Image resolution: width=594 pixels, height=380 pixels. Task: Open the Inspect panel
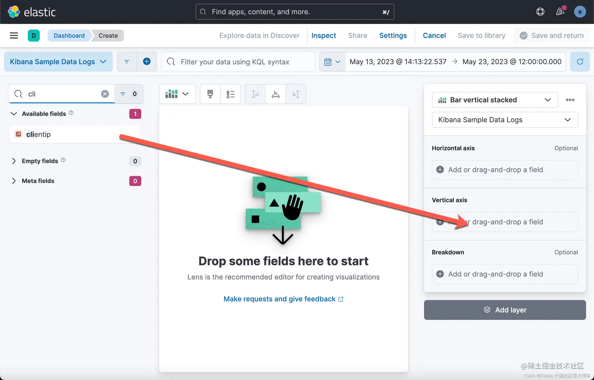click(324, 35)
